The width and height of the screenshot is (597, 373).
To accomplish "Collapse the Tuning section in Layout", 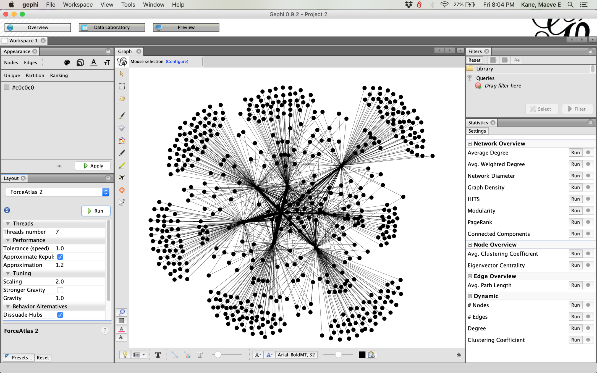I will (8, 273).
